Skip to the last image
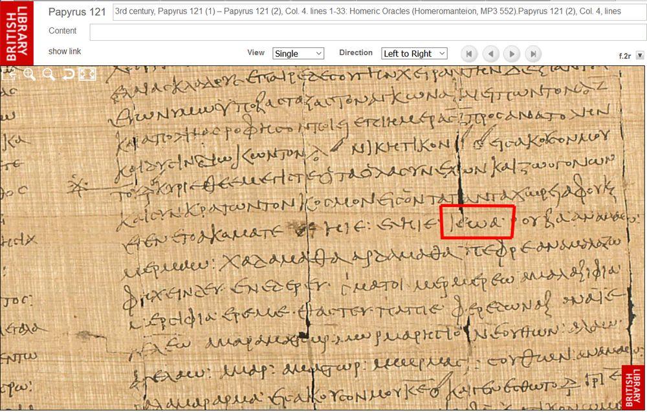This screenshot has width=647, height=412. [532, 54]
